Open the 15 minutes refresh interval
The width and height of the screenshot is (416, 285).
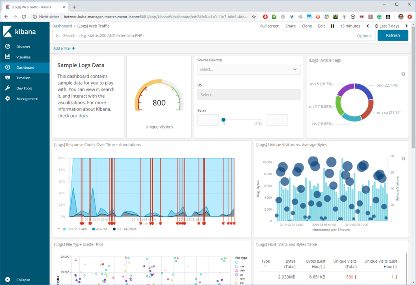click(350, 26)
